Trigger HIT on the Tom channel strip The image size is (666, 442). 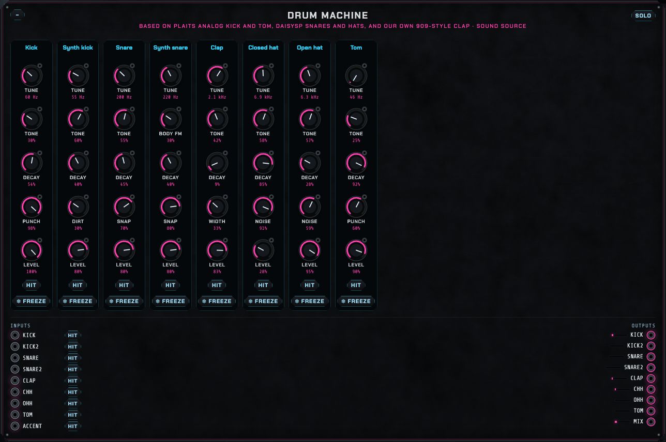pos(356,285)
